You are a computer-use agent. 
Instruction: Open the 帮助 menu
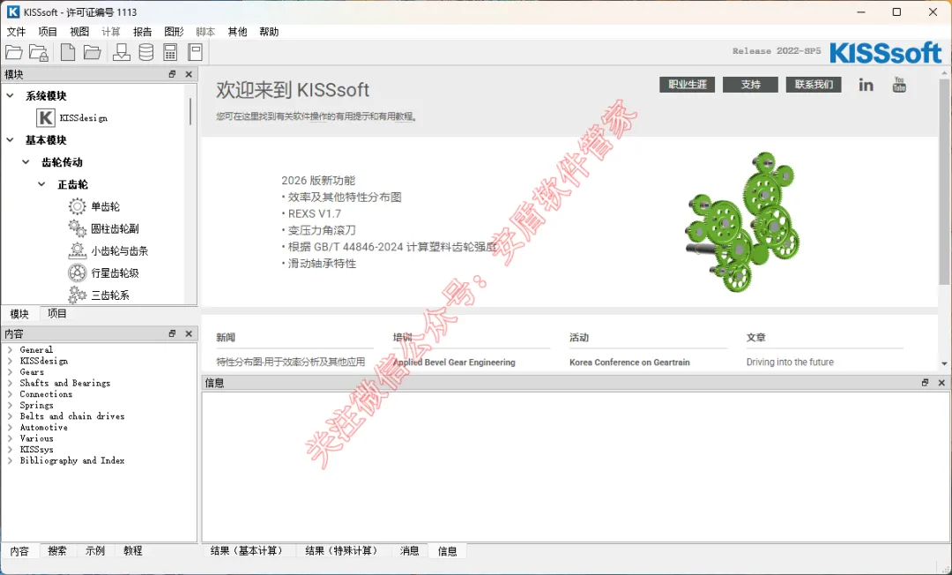pyautogui.click(x=268, y=32)
